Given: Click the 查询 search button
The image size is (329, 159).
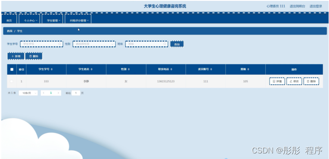Looking at the screenshot, I should (x=177, y=44).
